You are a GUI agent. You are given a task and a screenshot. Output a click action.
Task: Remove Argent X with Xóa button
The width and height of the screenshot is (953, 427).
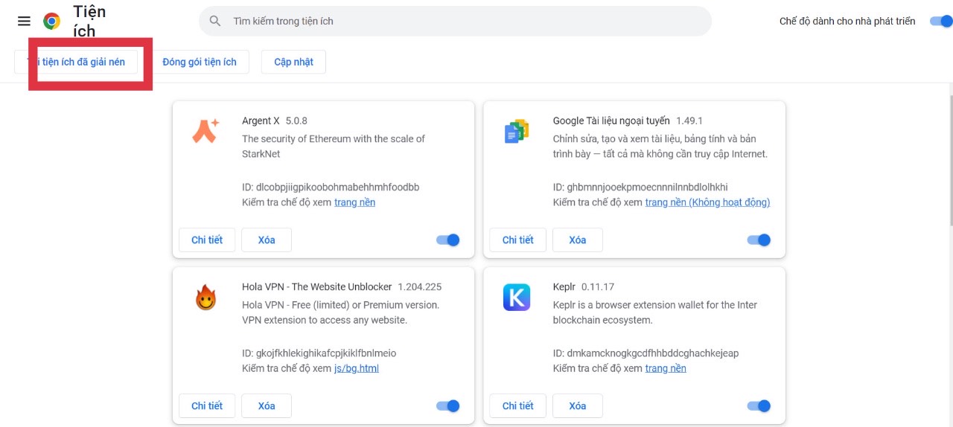coord(267,240)
